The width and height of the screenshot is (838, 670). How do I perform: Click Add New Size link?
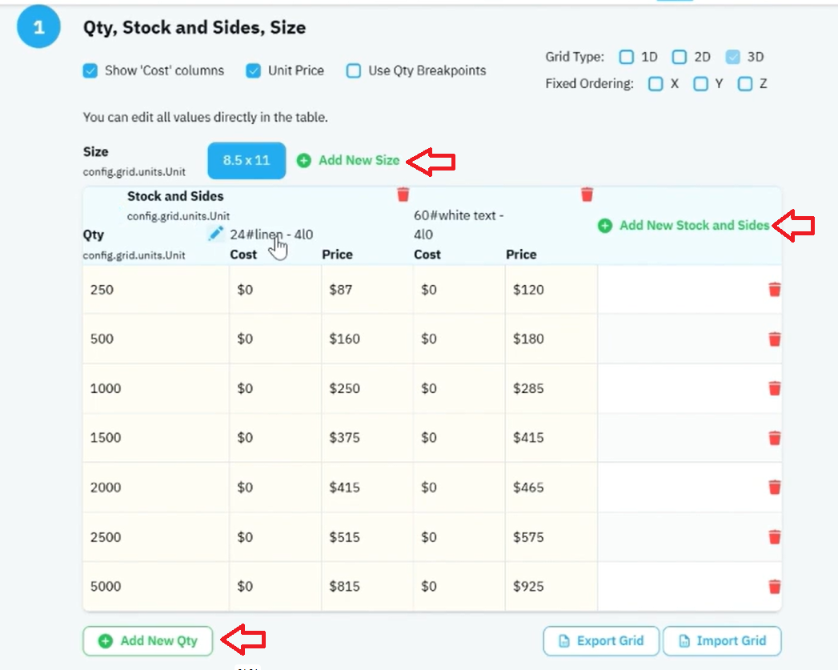pos(348,160)
